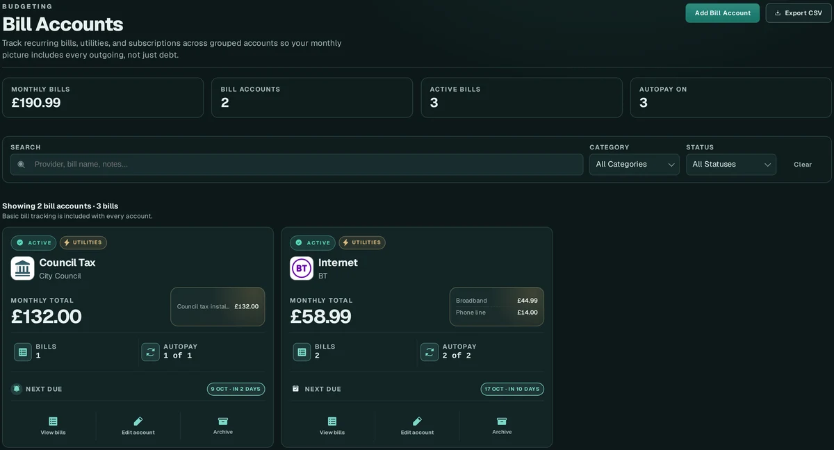View bills for Internet account
This screenshot has width=834, height=450.
[332, 426]
